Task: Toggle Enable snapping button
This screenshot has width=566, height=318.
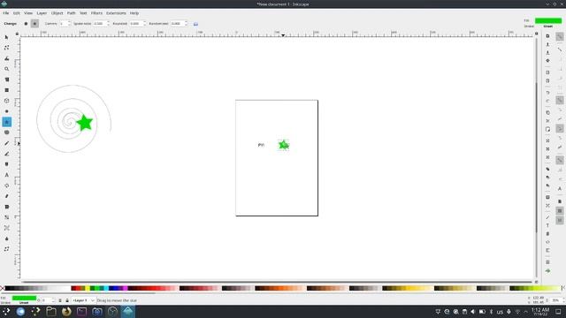Action: (x=560, y=36)
